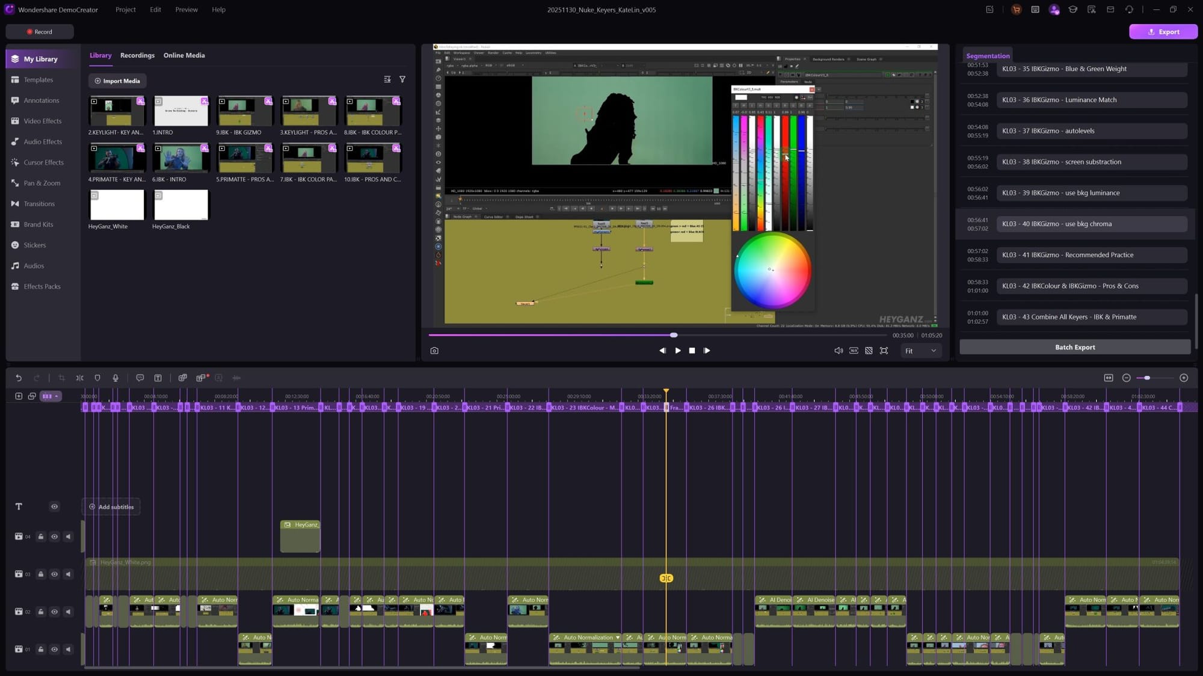Screen dimensions: 1203x676
Task: Open the media sort options menu
Action: point(387,79)
